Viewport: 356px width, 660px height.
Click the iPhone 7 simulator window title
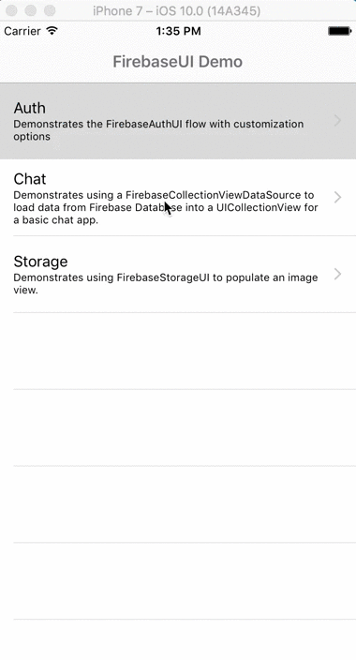177,10
